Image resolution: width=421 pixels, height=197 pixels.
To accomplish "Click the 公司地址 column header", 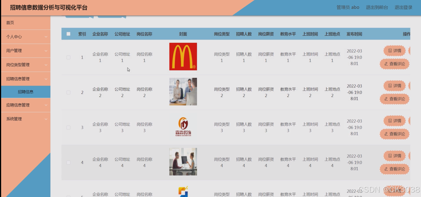I will 122,34.
